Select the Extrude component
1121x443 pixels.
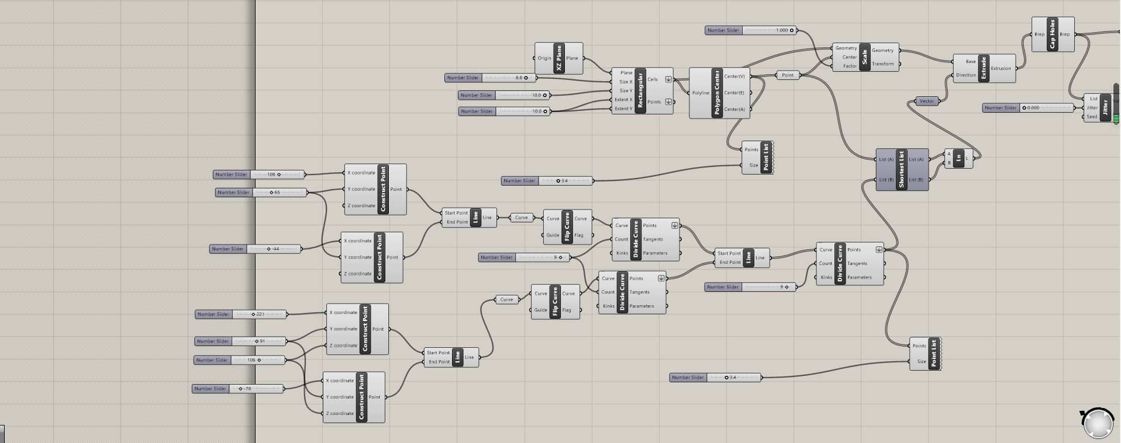coord(984,69)
